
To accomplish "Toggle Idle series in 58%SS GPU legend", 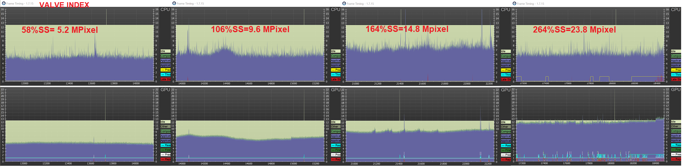I will [166, 122].
